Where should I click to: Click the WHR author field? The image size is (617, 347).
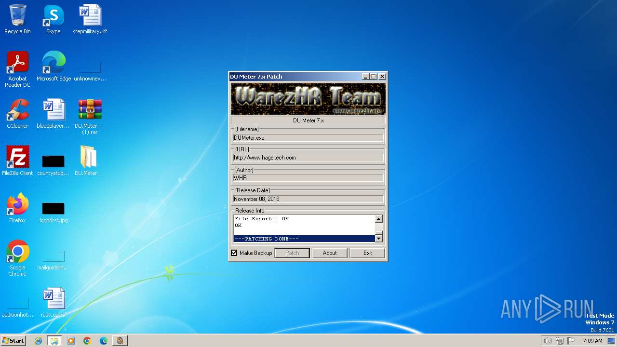308,178
